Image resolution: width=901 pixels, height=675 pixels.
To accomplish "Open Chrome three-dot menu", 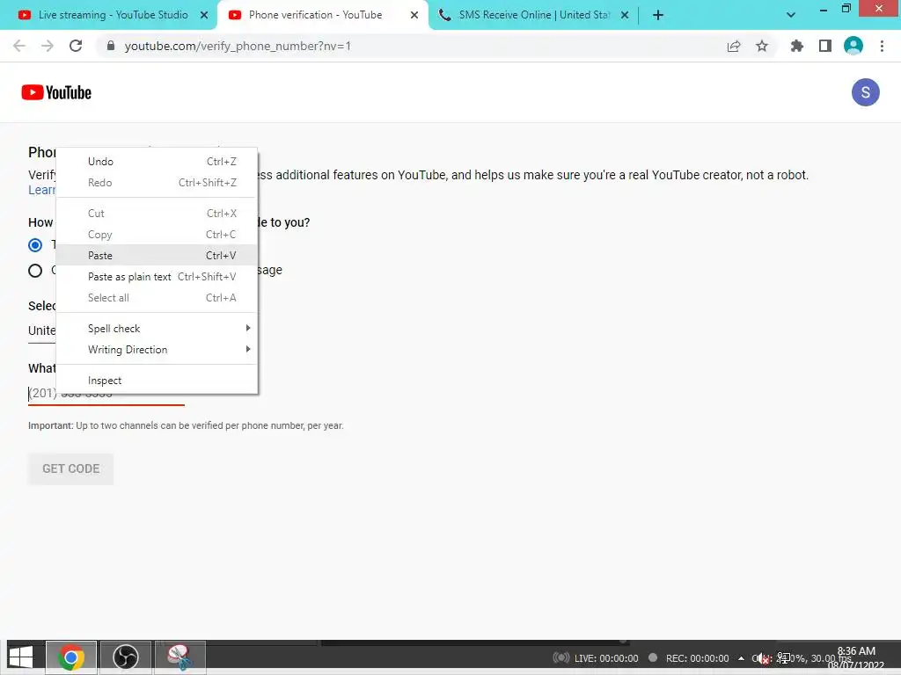I will pyautogui.click(x=882, y=46).
